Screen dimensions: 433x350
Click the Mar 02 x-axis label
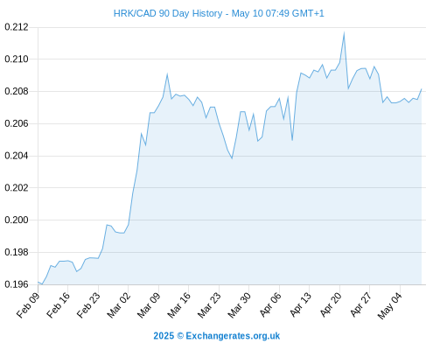coord(118,305)
